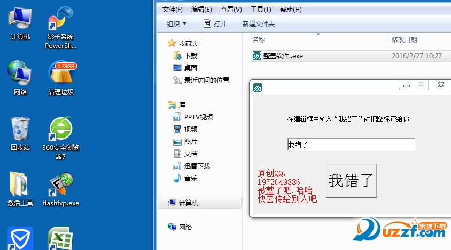Click the 打开 toolbar button
The width and height of the screenshot is (451, 250).
(x=215, y=23)
